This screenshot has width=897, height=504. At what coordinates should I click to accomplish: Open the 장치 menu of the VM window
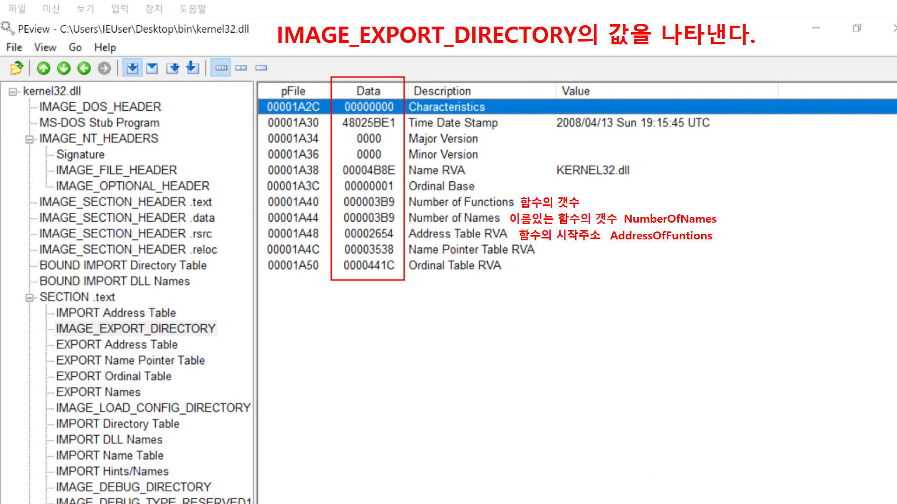(154, 8)
